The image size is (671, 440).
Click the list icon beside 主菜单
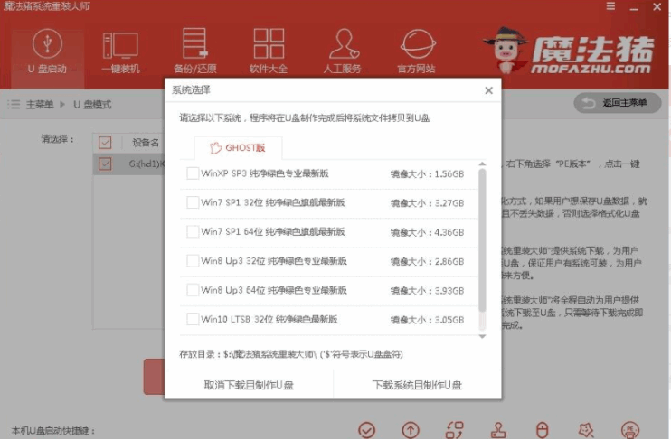coord(14,104)
